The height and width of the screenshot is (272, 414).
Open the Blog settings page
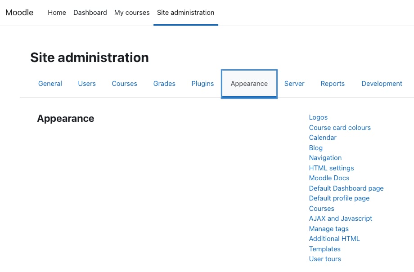pos(315,148)
